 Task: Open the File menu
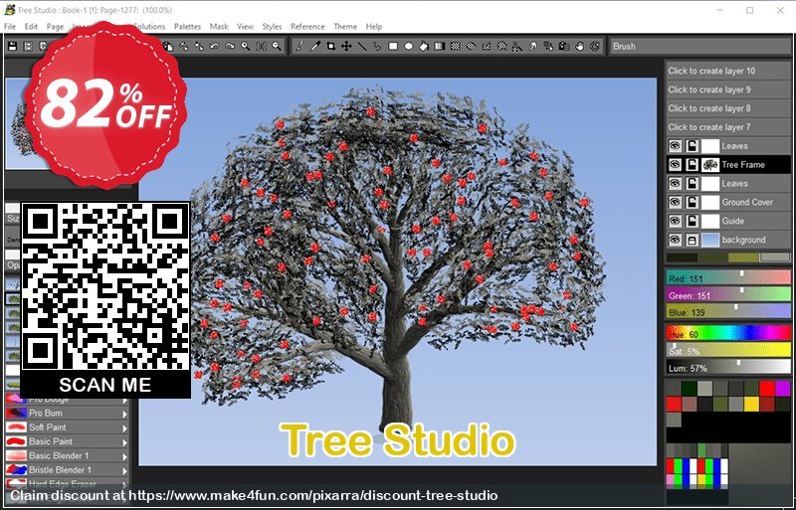[10, 27]
